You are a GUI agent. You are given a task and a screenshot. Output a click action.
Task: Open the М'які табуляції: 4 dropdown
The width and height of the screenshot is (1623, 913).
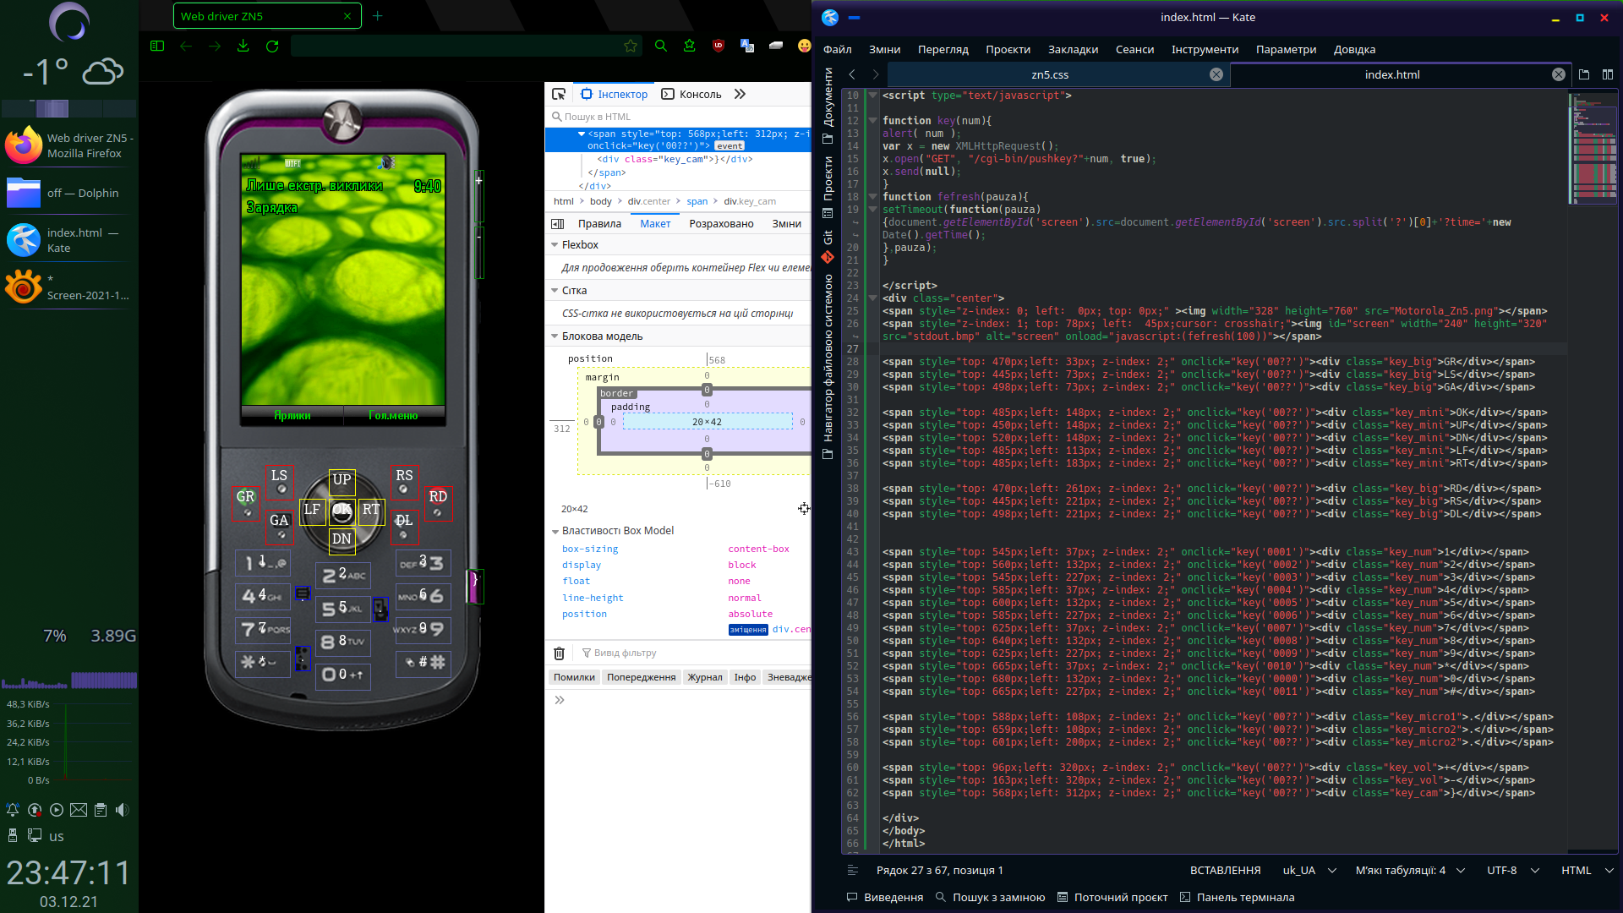coord(1409,870)
